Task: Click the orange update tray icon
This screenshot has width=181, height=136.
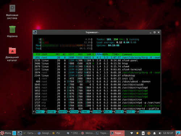Action: point(149,133)
